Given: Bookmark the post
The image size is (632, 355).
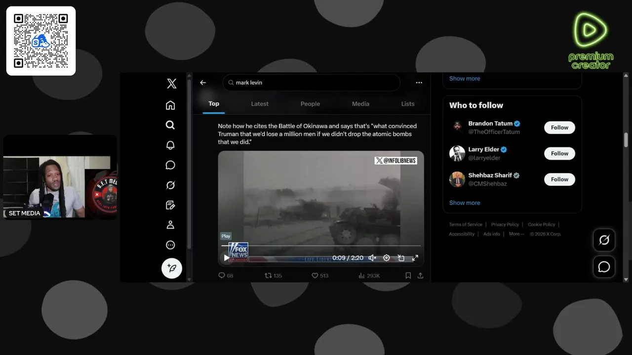Looking at the screenshot, I should [408, 276].
